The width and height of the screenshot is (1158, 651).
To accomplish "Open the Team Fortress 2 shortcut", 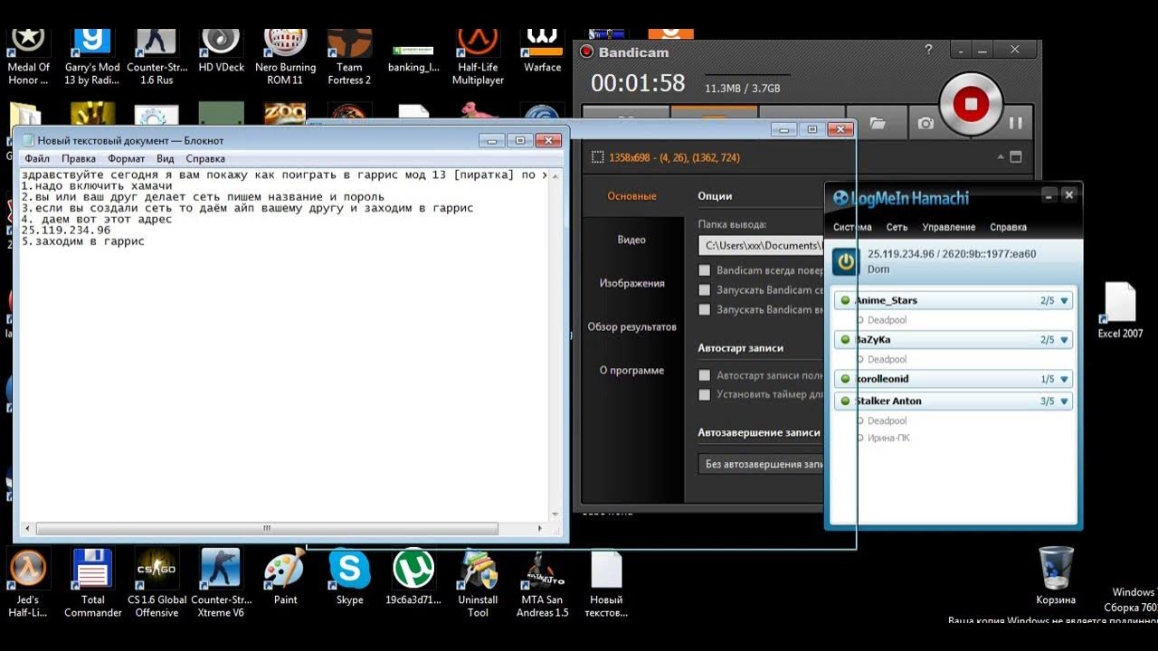I will pyautogui.click(x=349, y=56).
